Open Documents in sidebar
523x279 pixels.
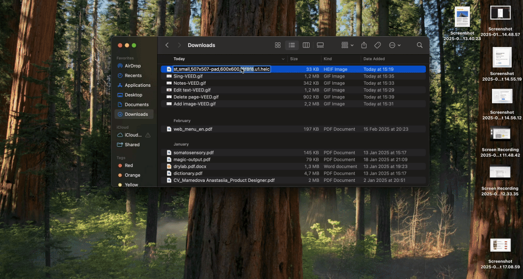pos(136,105)
